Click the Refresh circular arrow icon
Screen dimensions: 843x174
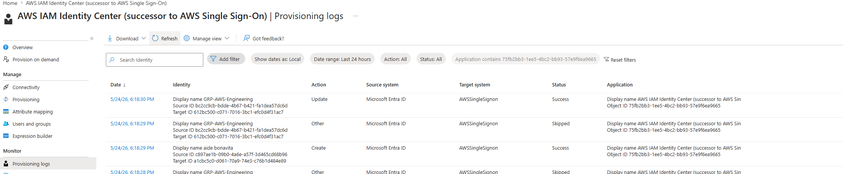tap(155, 38)
